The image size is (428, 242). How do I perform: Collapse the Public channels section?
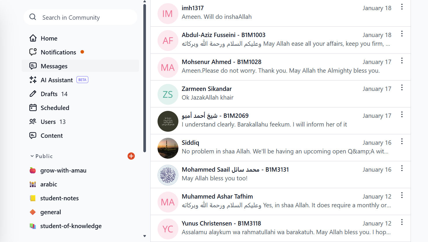[x=32, y=156]
